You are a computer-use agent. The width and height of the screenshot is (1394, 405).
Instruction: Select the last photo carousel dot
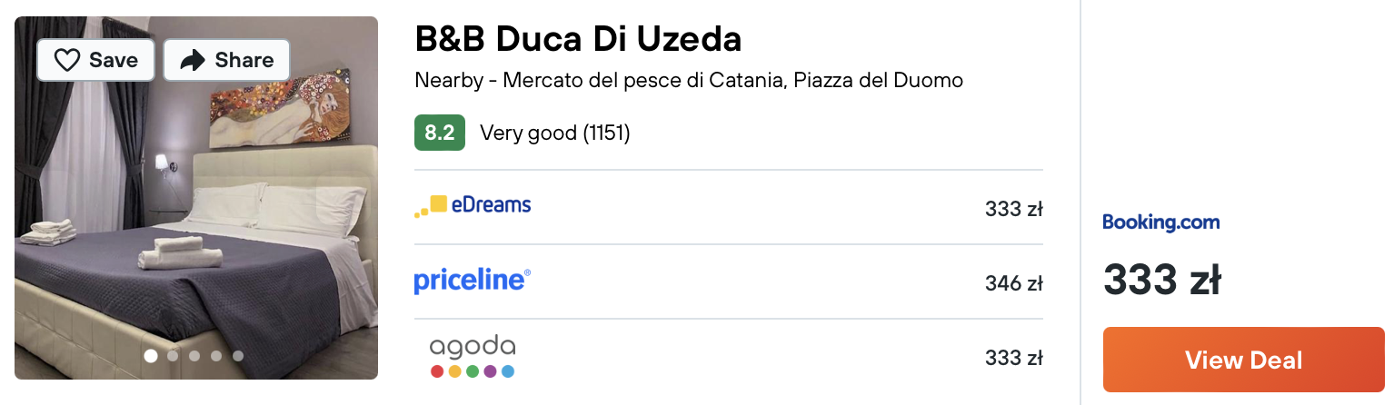[x=238, y=356]
